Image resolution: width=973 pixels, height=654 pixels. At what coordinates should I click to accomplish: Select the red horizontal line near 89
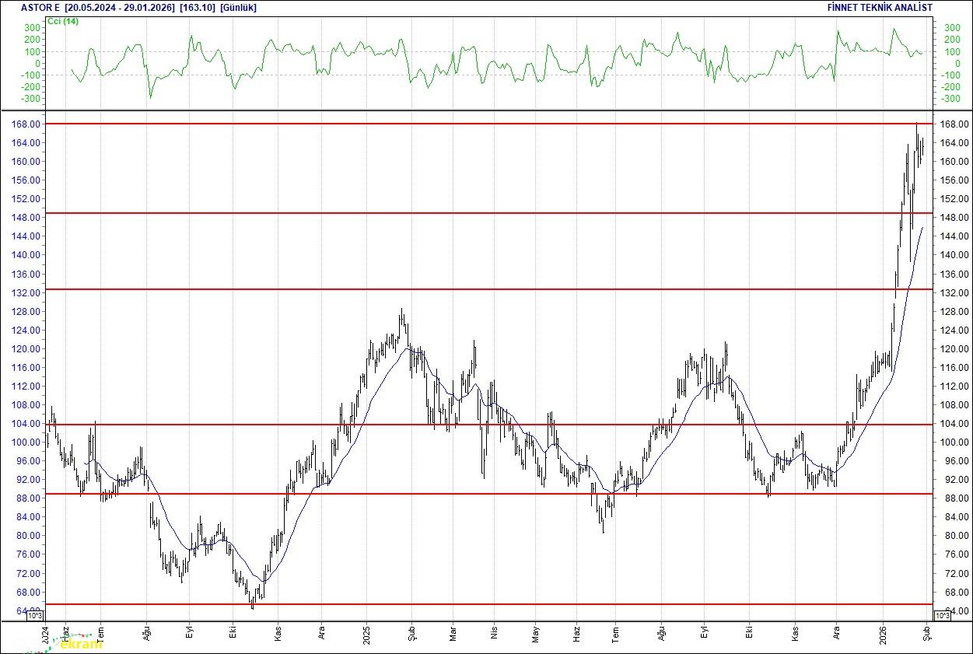click(467, 494)
